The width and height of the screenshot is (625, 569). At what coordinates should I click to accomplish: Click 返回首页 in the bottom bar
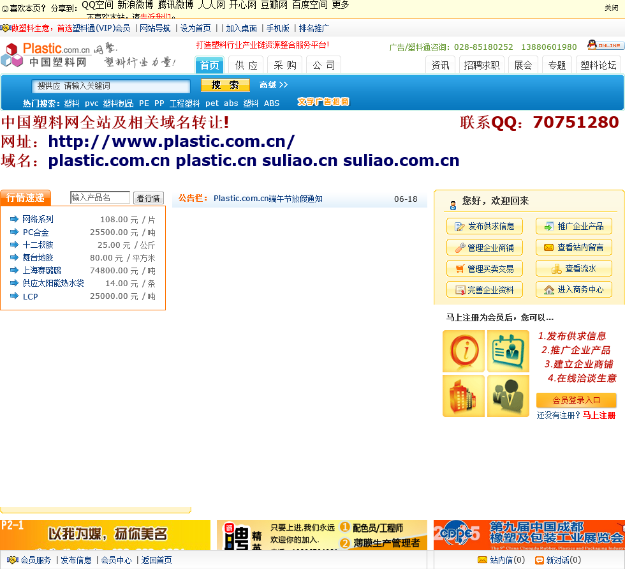coord(157,560)
